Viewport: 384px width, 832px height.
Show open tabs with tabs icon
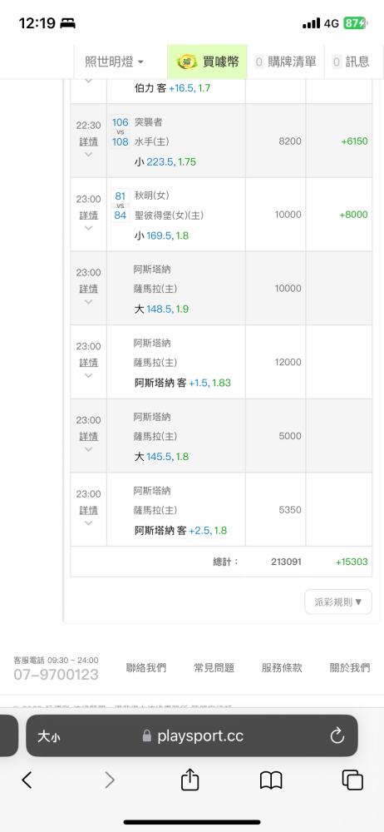pyautogui.click(x=352, y=780)
